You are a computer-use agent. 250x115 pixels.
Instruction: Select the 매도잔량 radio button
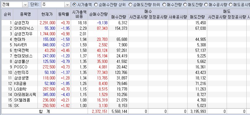[185, 5]
